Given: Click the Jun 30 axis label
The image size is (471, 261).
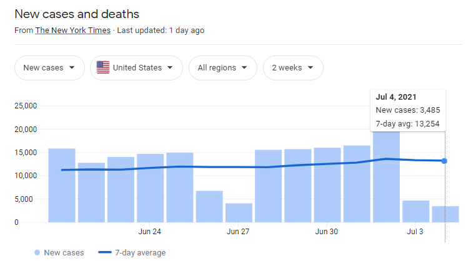Looking at the screenshot, I should click(x=327, y=232).
